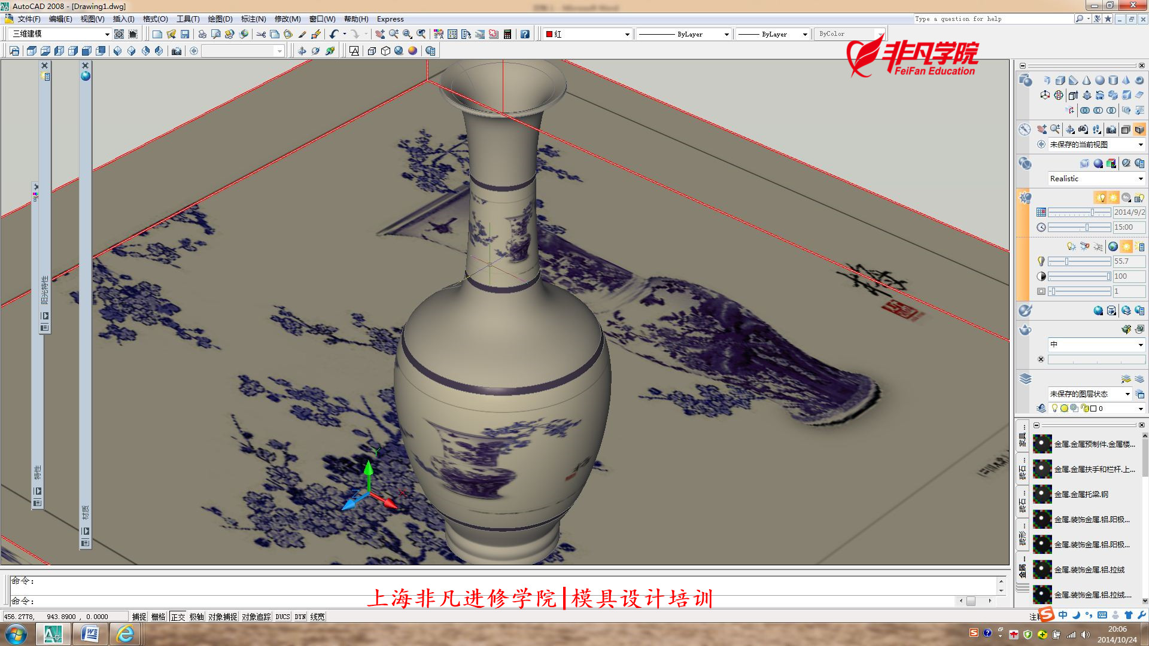The image size is (1149, 646).
Task: Adjust the brightness slider showing 55.7
Action: click(1080, 261)
